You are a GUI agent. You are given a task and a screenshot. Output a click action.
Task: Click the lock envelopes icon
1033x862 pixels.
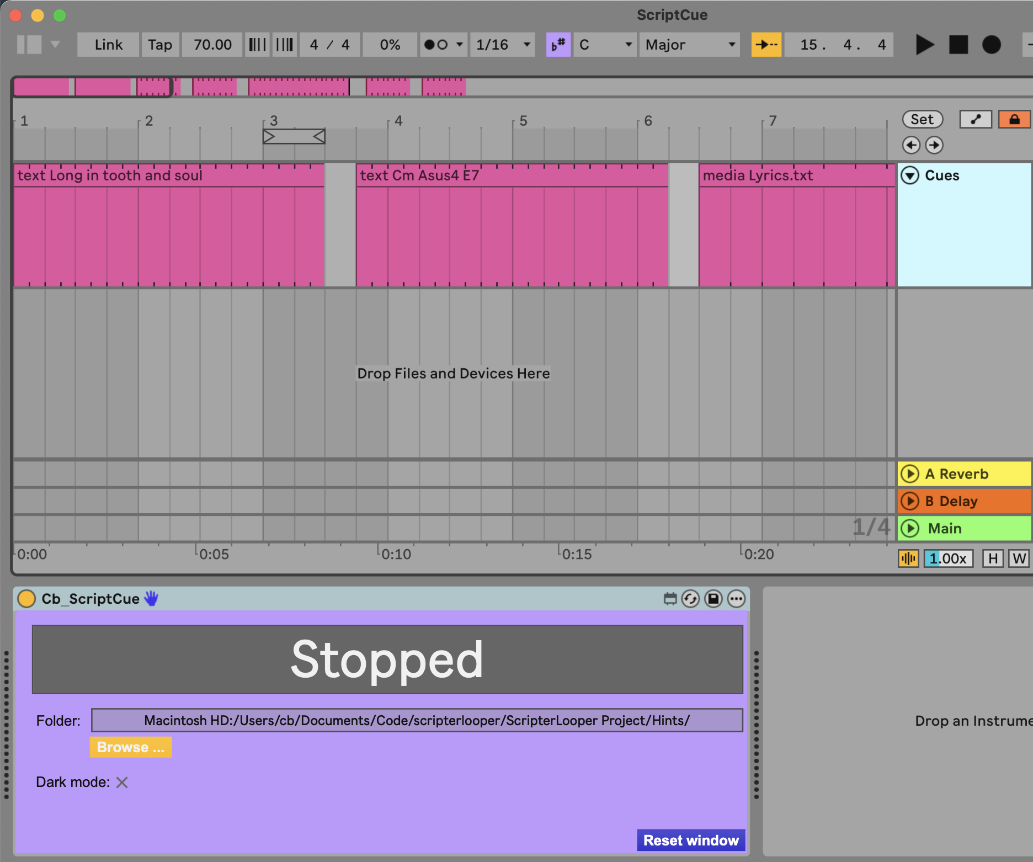[x=1014, y=119]
